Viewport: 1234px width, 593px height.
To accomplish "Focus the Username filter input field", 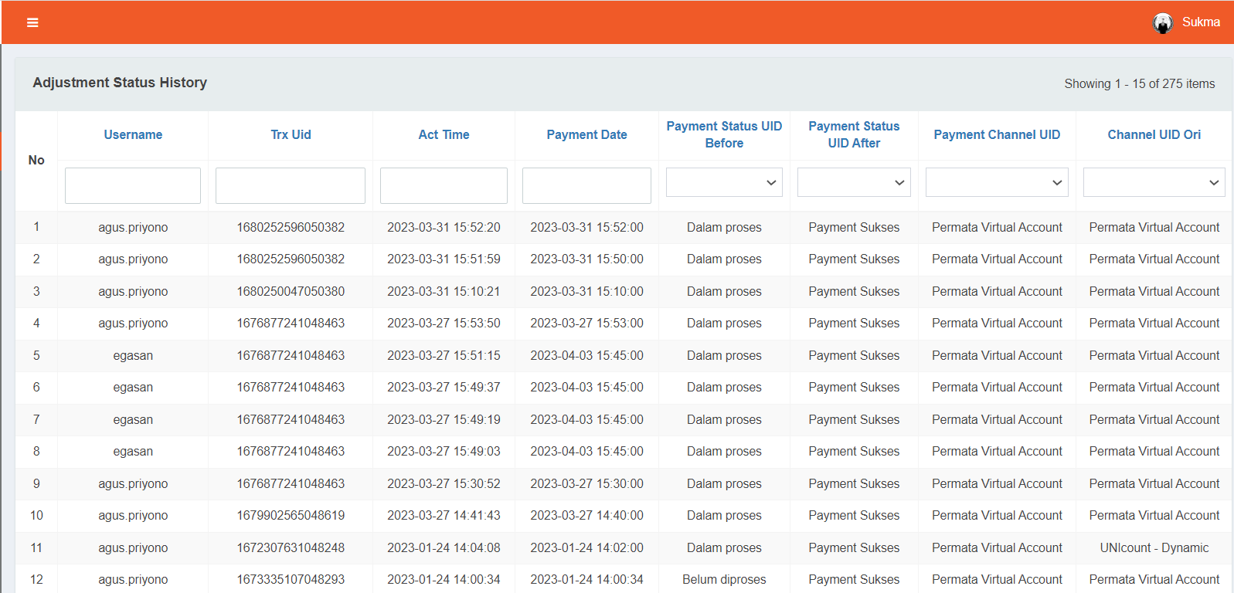I will (133, 186).
